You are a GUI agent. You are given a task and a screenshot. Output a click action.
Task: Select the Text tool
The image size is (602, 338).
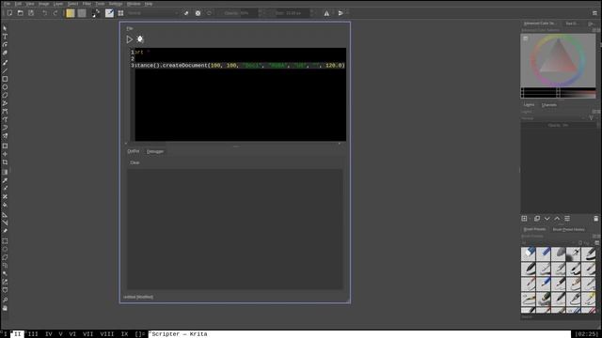pos(5,37)
